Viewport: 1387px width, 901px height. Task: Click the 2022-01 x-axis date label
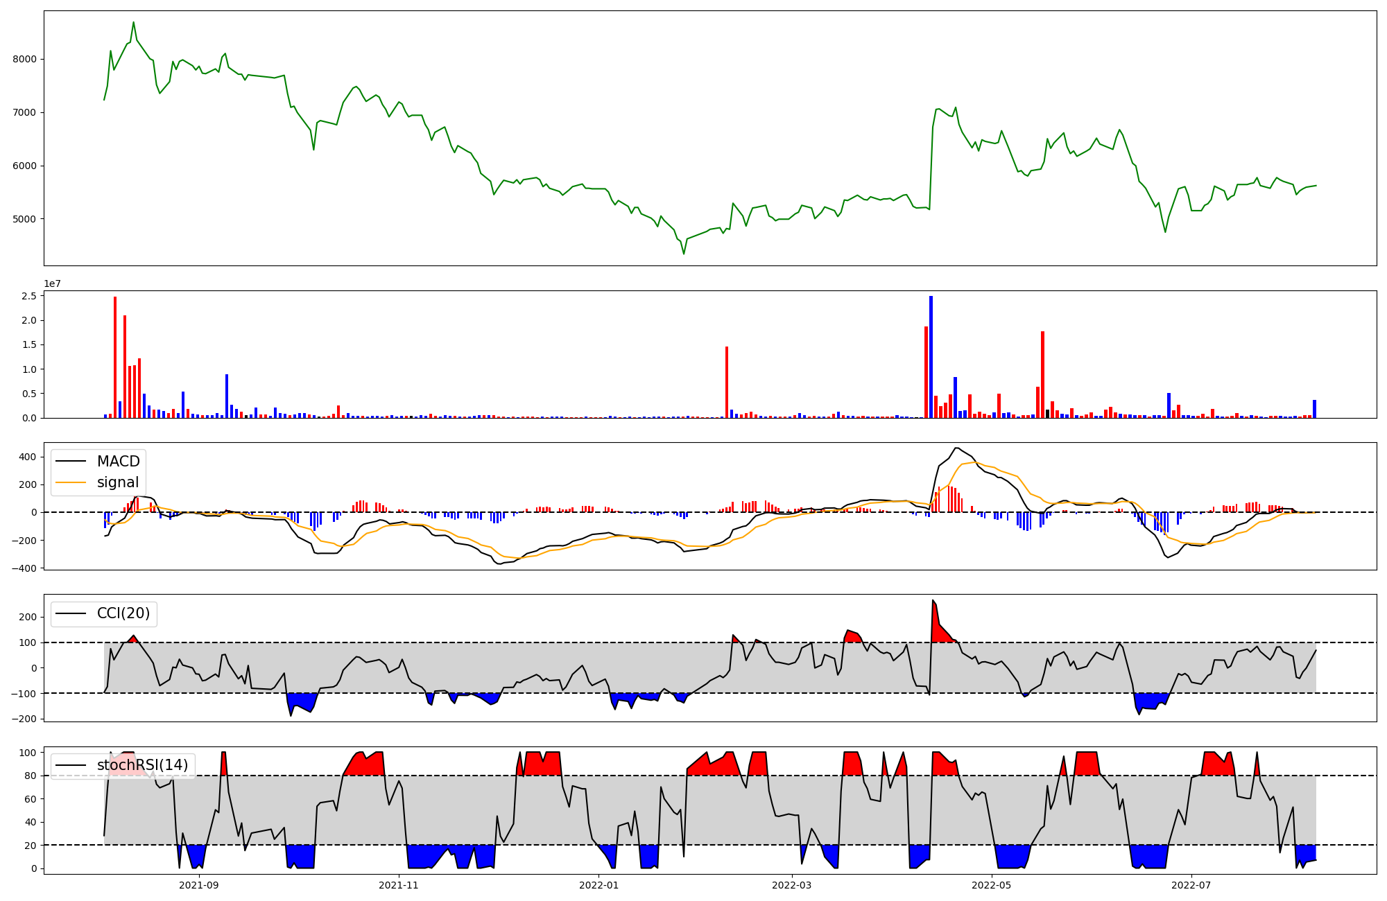(598, 885)
